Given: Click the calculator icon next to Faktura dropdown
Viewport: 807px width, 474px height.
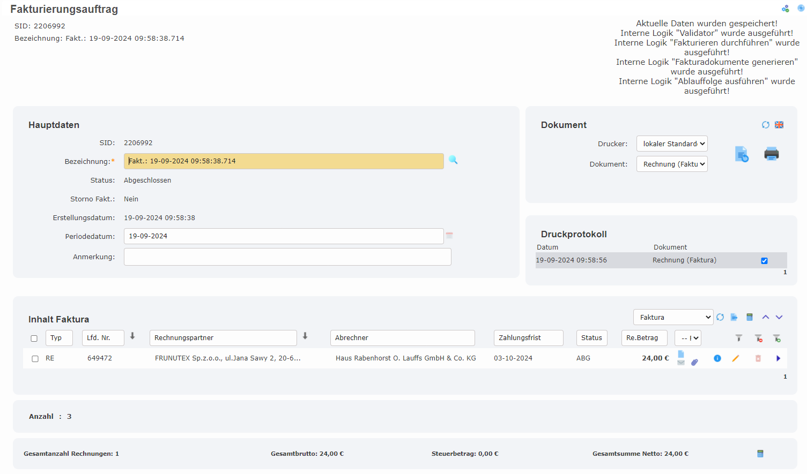Looking at the screenshot, I should tap(750, 317).
